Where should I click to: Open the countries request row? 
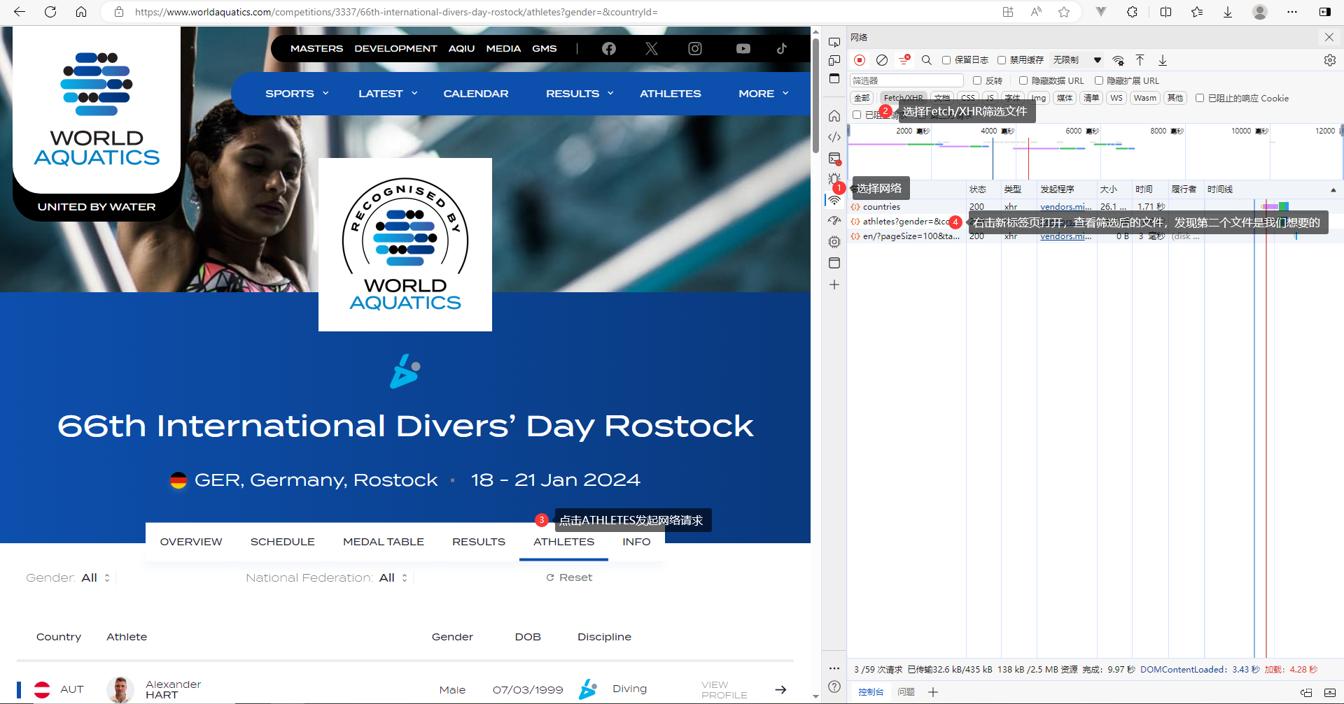click(x=881, y=207)
